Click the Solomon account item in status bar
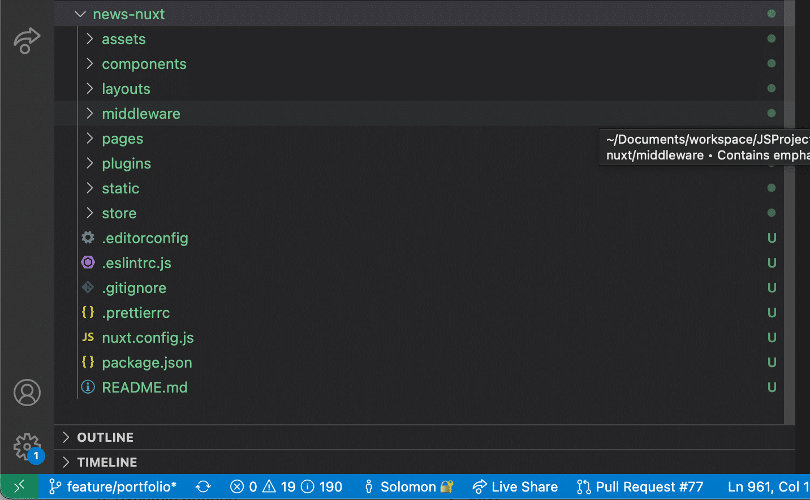This screenshot has height=500, width=810. 408,486
